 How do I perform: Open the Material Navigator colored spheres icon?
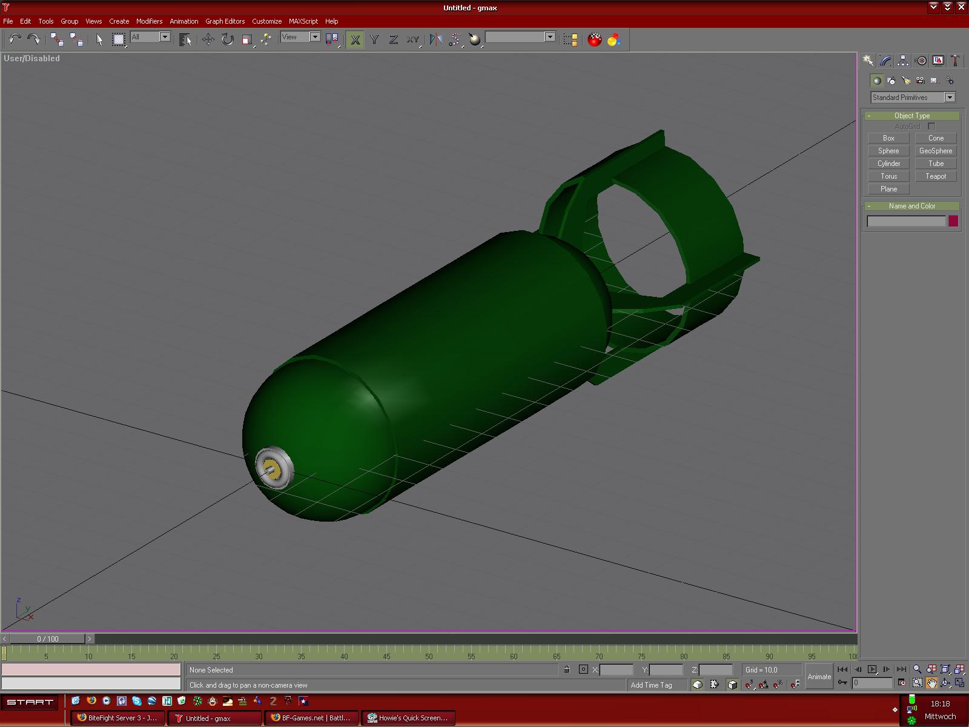(x=614, y=39)
